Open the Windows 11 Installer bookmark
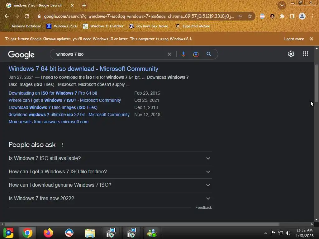The height and width of the screenshot is (239, 319). 103,26
